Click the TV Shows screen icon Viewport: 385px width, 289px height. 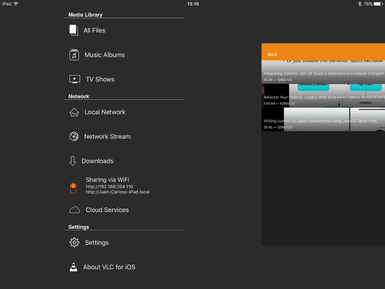point(75,80)
